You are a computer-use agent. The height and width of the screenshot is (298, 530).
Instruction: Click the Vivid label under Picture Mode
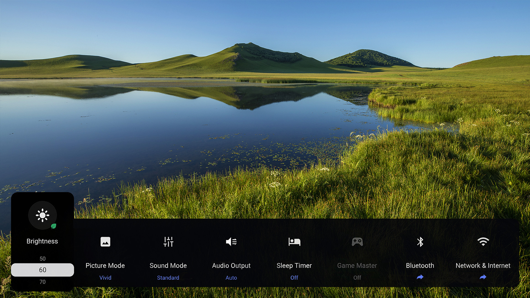(105, 278)
